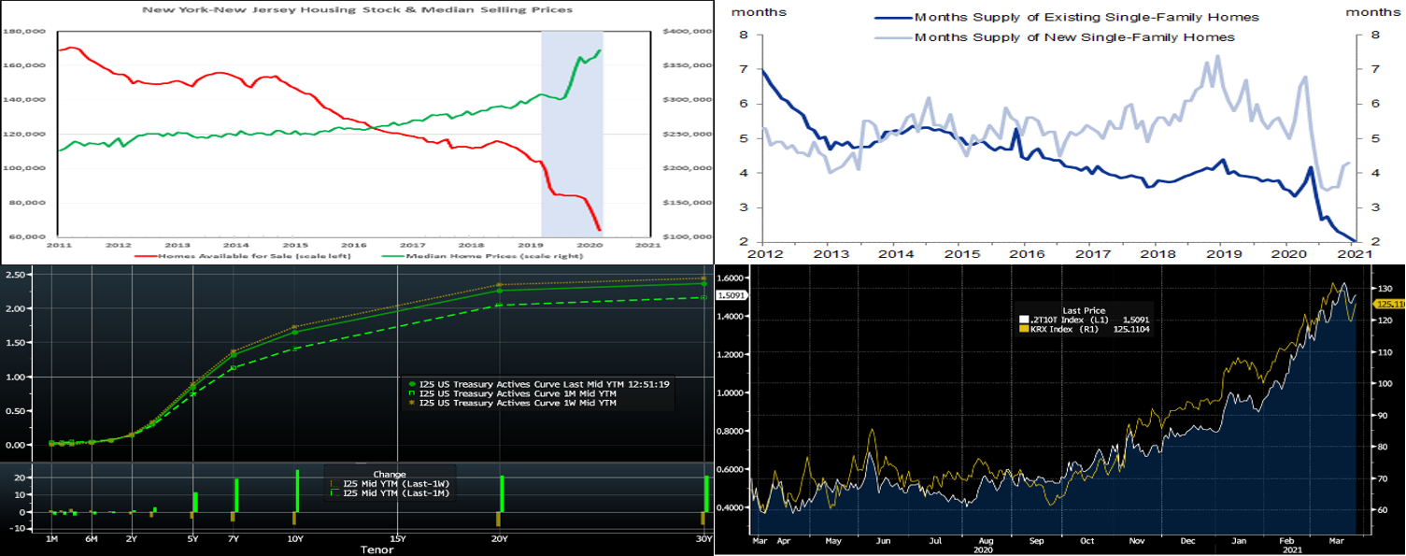
Task: Click the Last Price legend header
Action: pyautogui.click(x=1084, y=310)
